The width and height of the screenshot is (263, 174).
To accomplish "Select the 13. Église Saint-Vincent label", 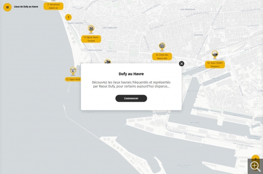I will pyautogui.click(x=91, y=39).
